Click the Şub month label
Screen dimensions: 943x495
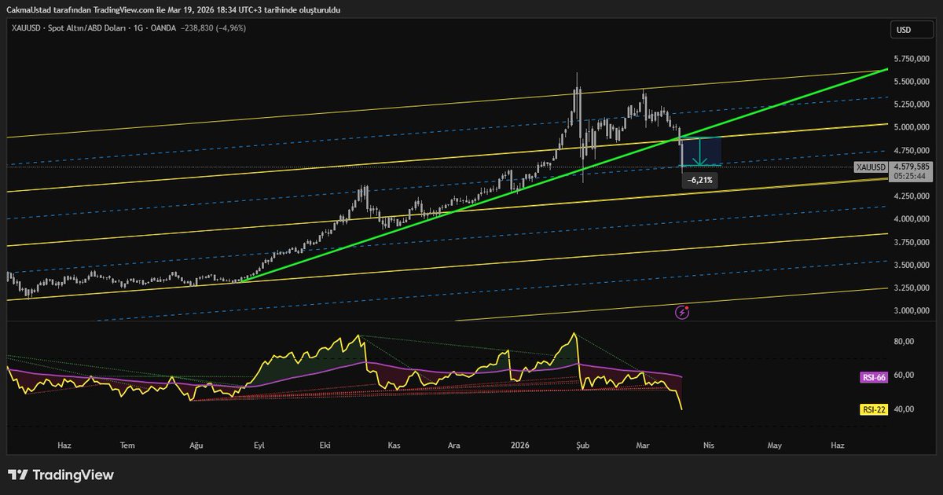(x=582, y=445)
